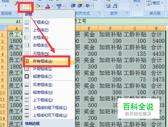Click the decrease indent icon
Viewport: 168px width, 127px height.
pyautogui.click(x=73, y=6)
